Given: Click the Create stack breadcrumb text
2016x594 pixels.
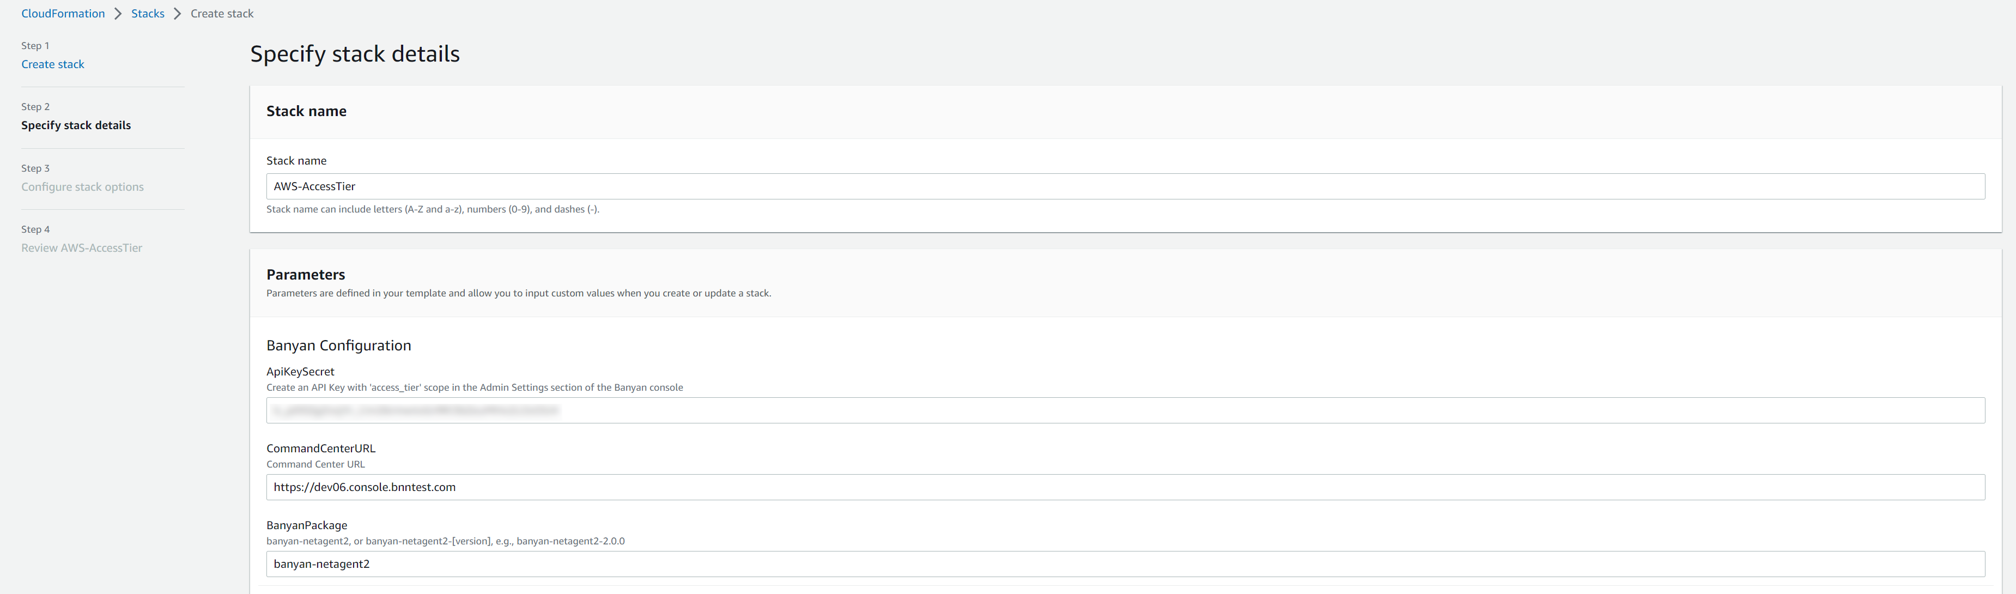Looking at the screenshot, I should 221,13.
